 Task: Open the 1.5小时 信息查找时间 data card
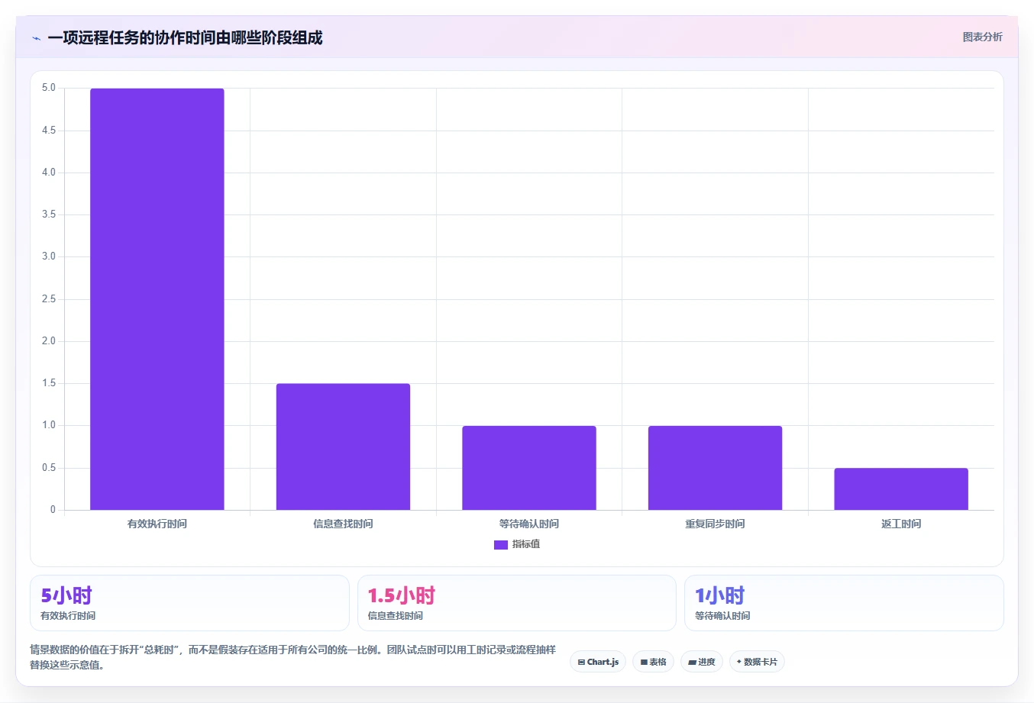point(517,603)
